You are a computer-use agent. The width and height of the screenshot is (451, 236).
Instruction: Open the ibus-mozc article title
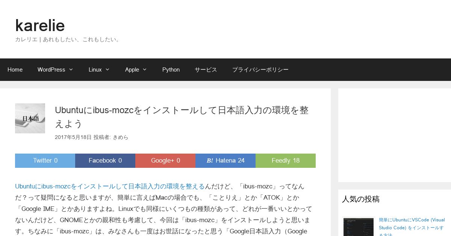(182, 117)
